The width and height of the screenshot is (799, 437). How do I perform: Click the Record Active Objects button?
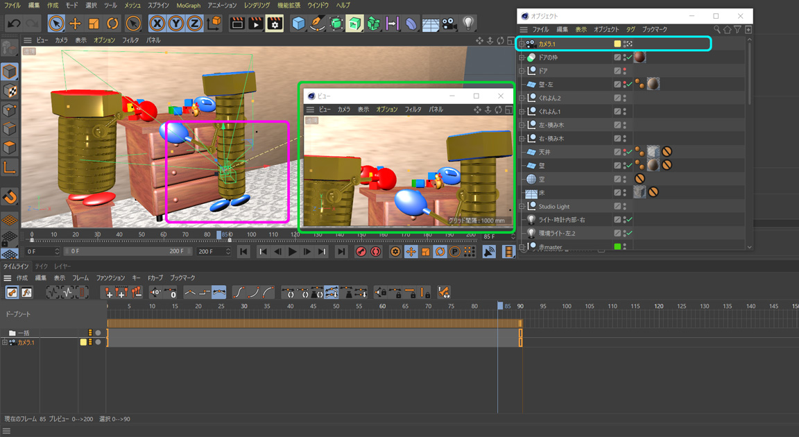tap(361, 252)
